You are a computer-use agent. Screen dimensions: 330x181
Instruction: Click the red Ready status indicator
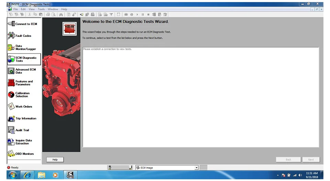(9, 167)
